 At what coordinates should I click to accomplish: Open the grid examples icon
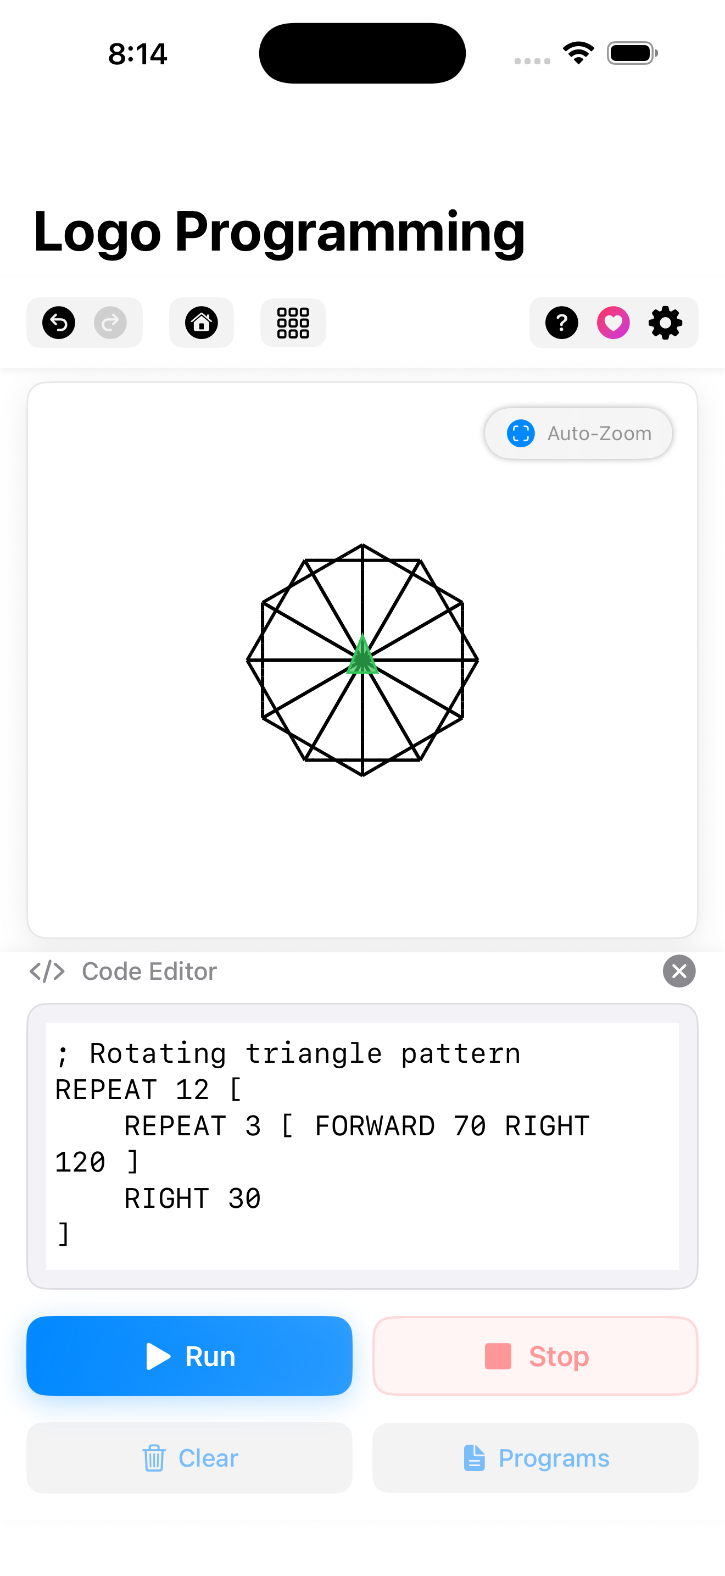293,323
